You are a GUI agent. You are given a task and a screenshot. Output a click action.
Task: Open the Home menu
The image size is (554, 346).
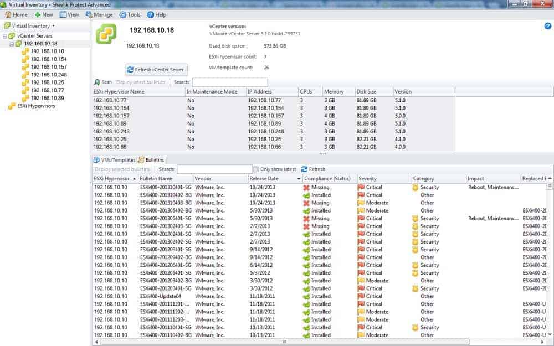[16, 15]
